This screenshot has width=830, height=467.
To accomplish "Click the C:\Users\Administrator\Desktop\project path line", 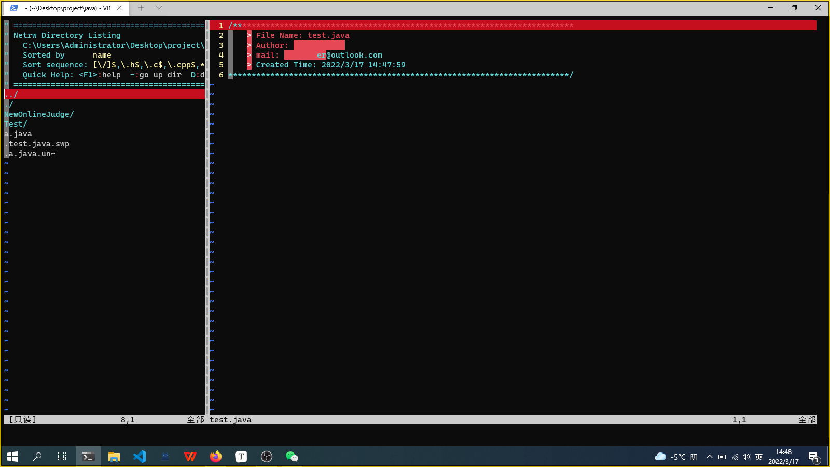I will (x=114, y=45).
